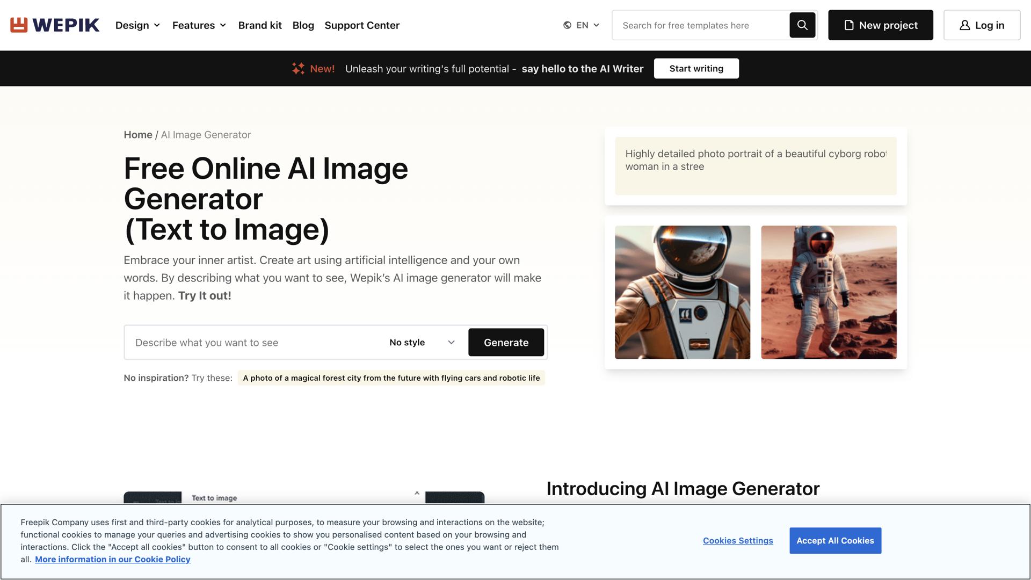
Task: Click the document icon in New project
Action: (x=849, y=25)
